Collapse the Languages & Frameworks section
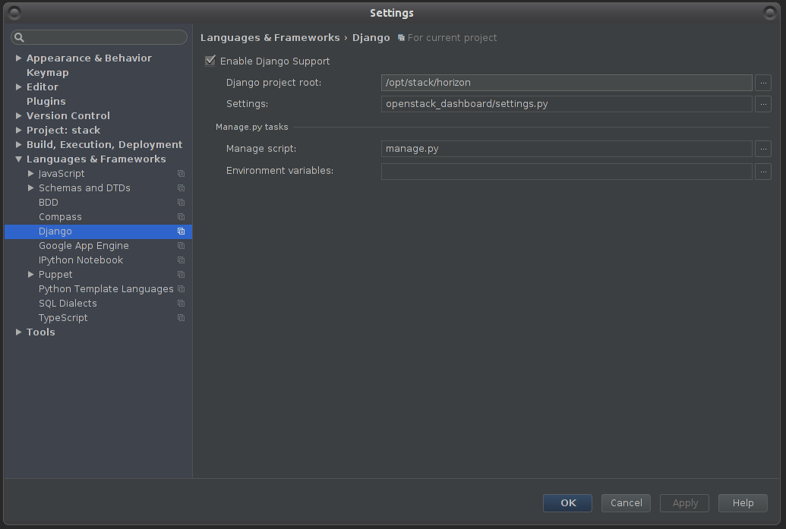The height and width of the screenshot is (529, 786). (18, 159)
